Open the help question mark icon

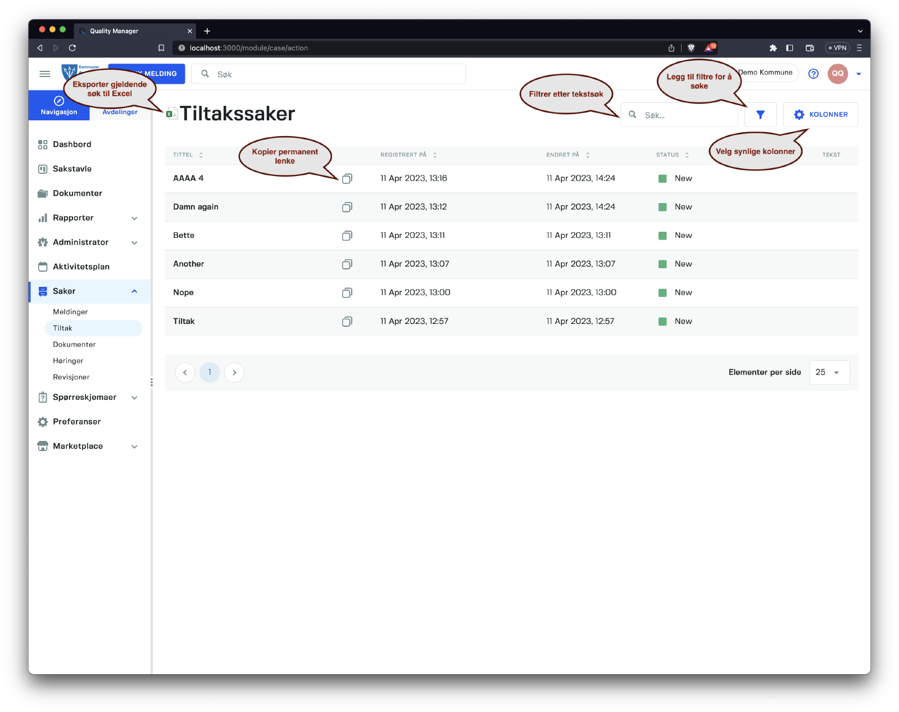coord(813,74)
